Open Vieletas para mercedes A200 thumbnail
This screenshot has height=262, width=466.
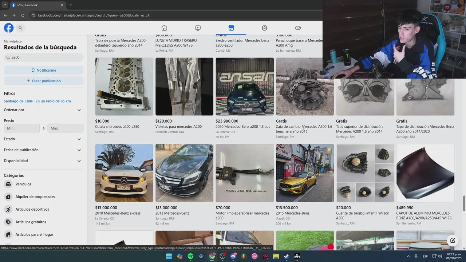184,87
